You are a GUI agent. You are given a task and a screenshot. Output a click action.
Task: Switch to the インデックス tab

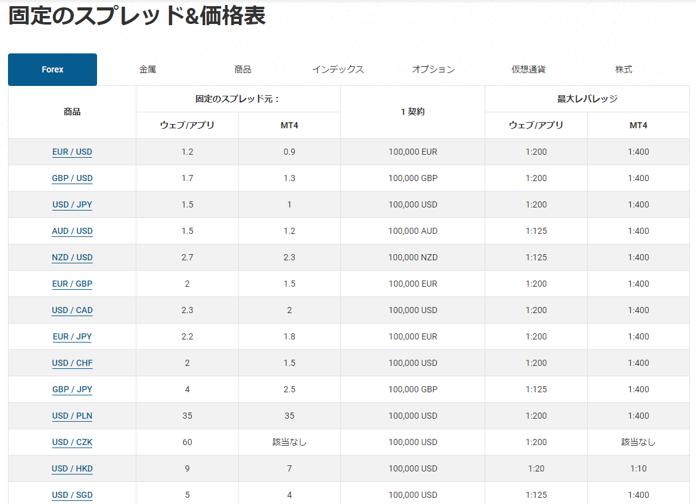pos(338,69)
